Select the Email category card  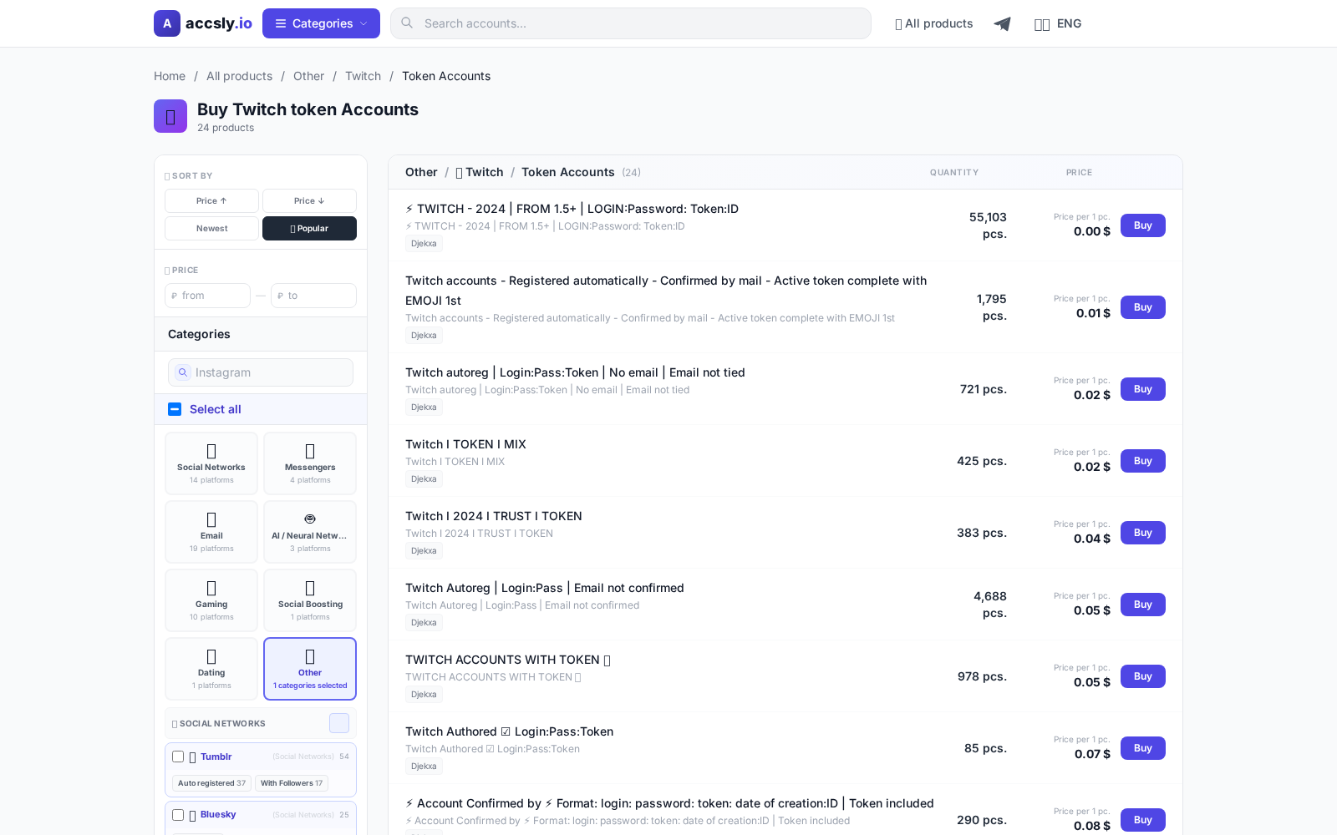pyautogui.click(x=211, y=532)
